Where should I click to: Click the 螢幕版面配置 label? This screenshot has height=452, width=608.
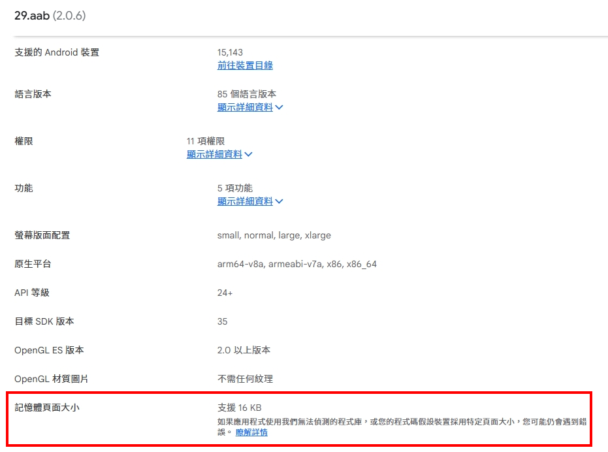point(42,235)
